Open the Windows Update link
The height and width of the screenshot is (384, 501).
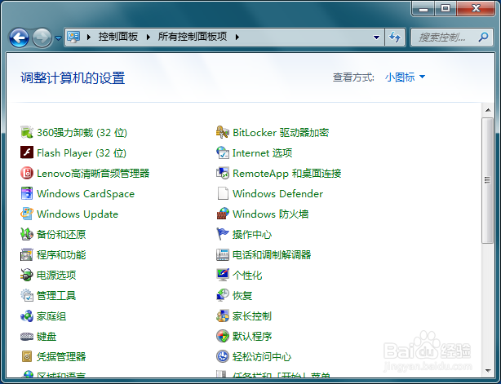[78, 214]
